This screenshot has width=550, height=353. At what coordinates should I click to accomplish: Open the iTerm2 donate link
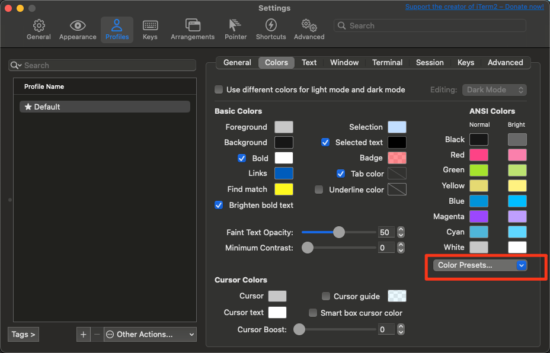pos(474,7)
